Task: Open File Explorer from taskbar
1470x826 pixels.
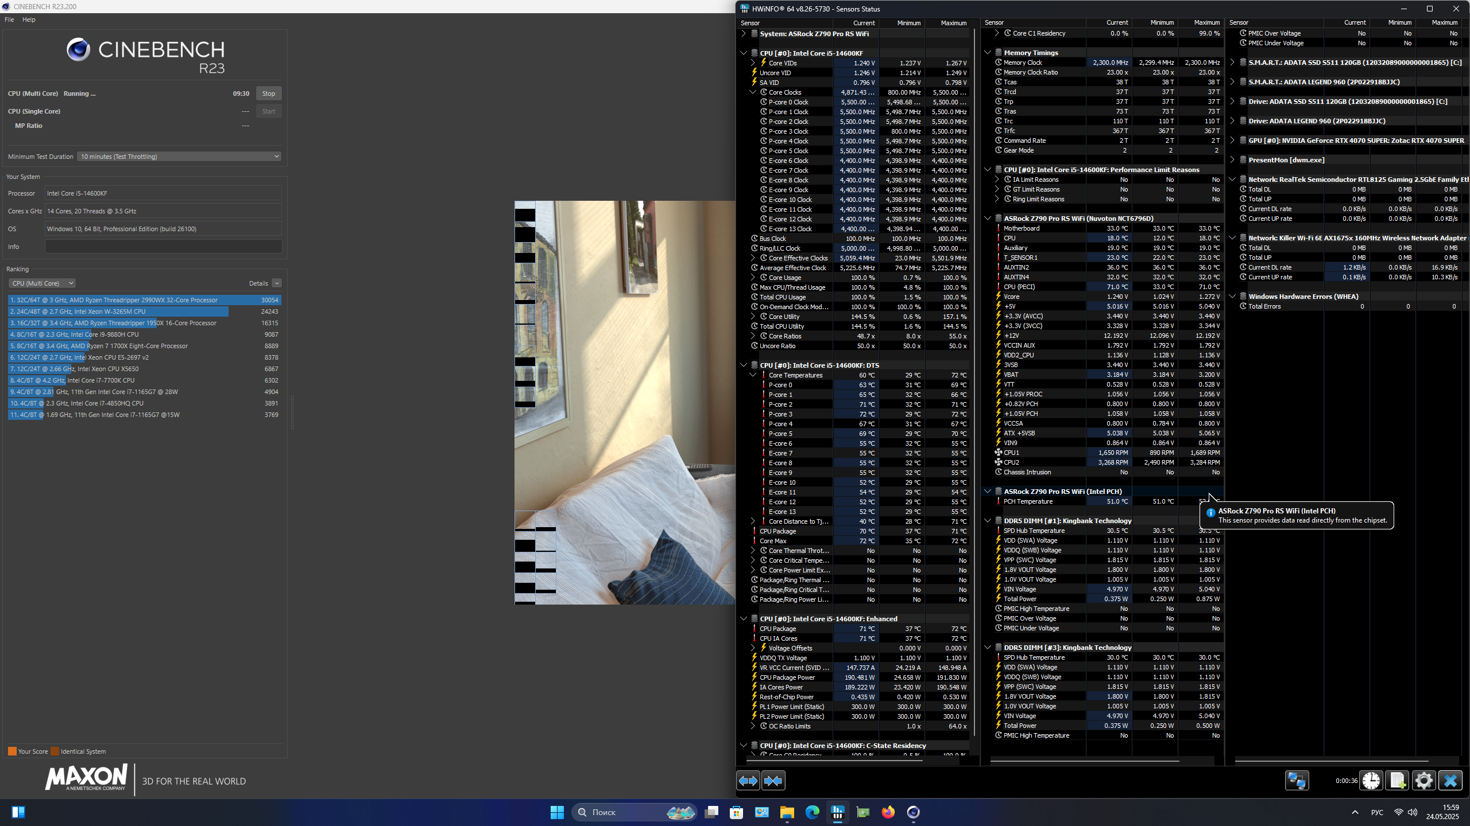Action: coord(787,812)
